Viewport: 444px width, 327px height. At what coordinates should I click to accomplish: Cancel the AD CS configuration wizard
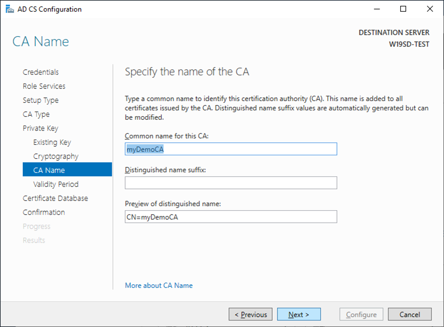(410, 315)
